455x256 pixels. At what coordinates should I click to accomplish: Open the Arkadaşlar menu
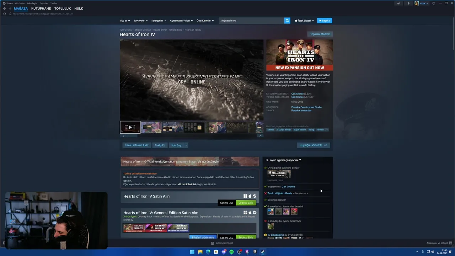point(32,3)
